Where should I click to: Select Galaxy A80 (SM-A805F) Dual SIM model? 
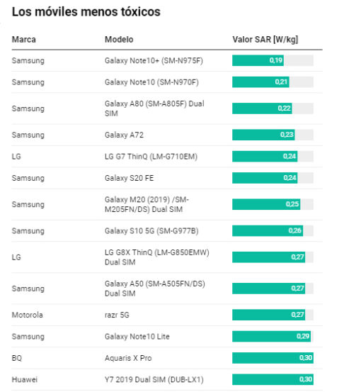click(154, 108)
